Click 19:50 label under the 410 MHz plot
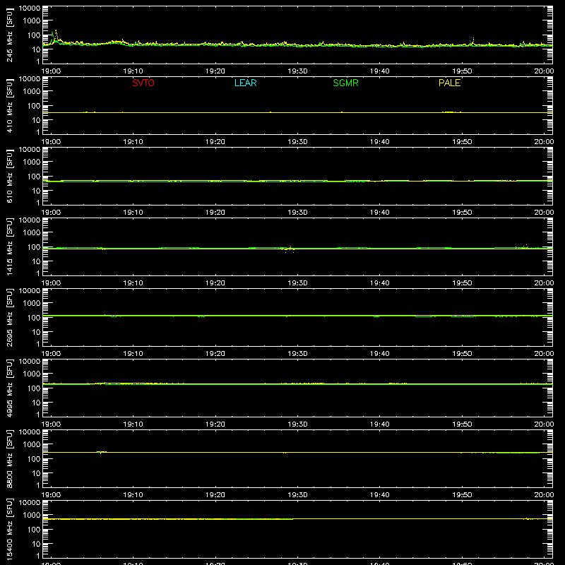Image resolution: width=565 pixels, height=565 pixels. [x=462, y=142]
